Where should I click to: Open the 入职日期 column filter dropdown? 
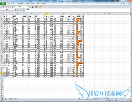[x=75, y=17]
